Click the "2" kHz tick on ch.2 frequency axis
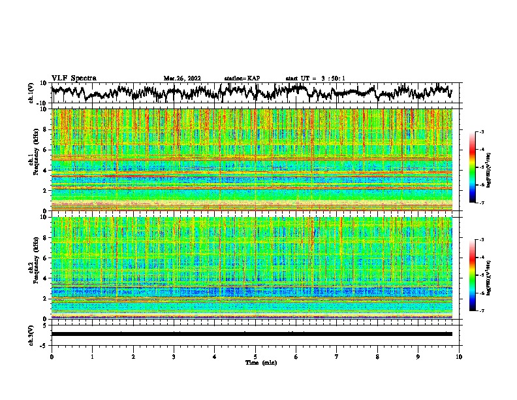 coord(45,299)
